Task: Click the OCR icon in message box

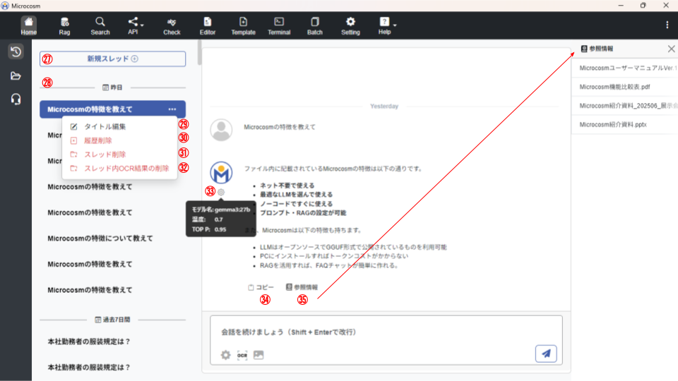Action: (x=242, y=355)
